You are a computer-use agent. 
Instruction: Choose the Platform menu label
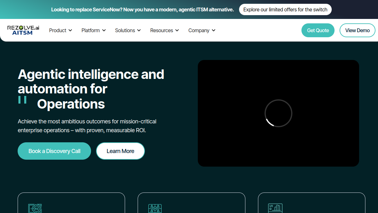[91, 30]
